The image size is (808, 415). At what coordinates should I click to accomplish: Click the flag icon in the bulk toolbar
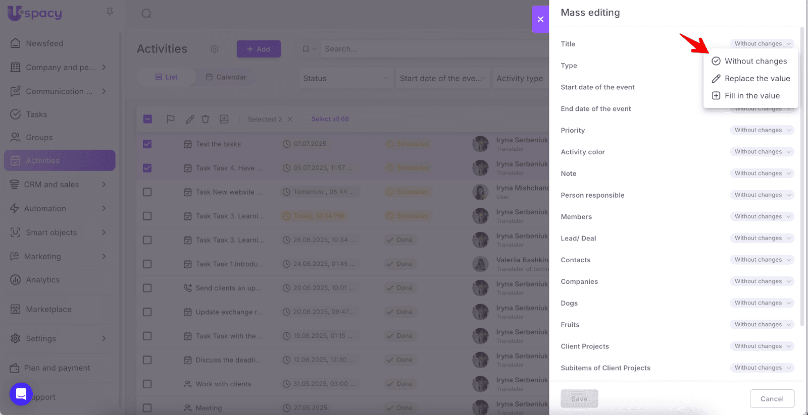point(171,119)
